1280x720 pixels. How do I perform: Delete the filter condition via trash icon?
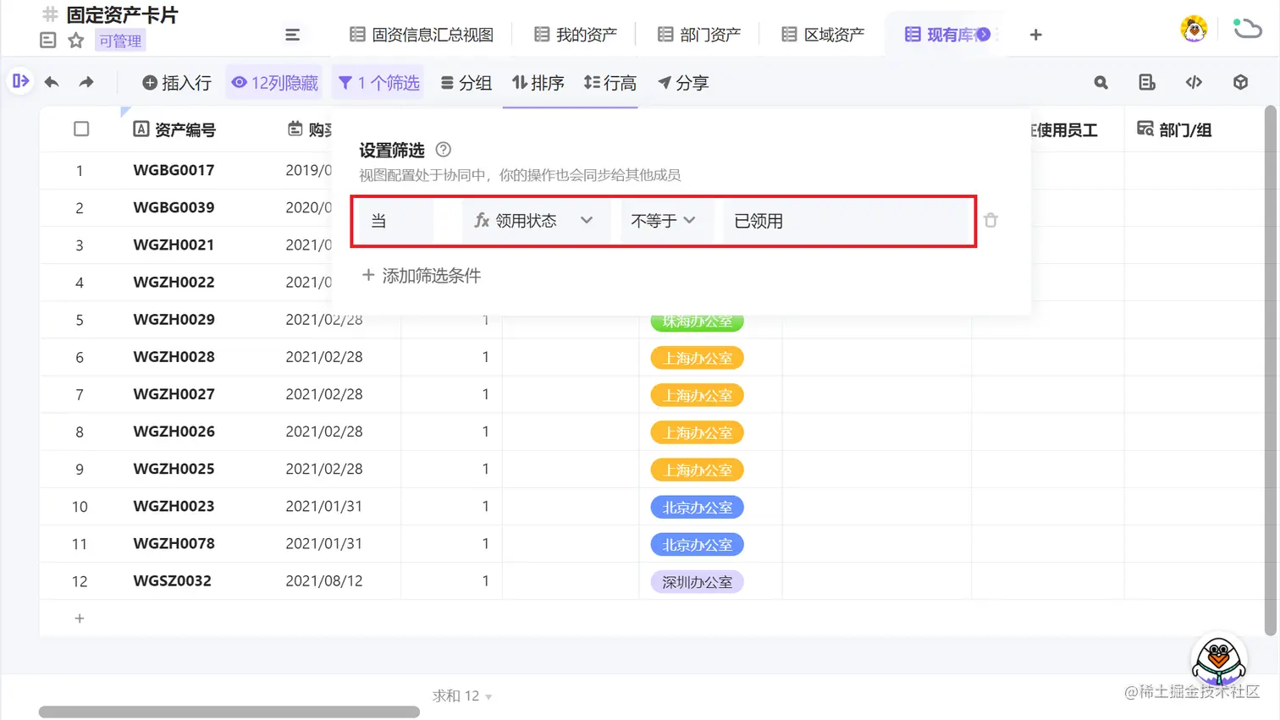click(990, 221)
